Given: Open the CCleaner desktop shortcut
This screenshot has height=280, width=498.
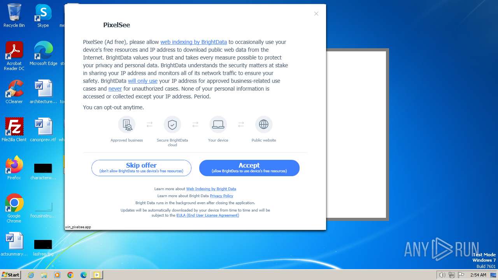Looking at the screenshot, I should (14, 92).
